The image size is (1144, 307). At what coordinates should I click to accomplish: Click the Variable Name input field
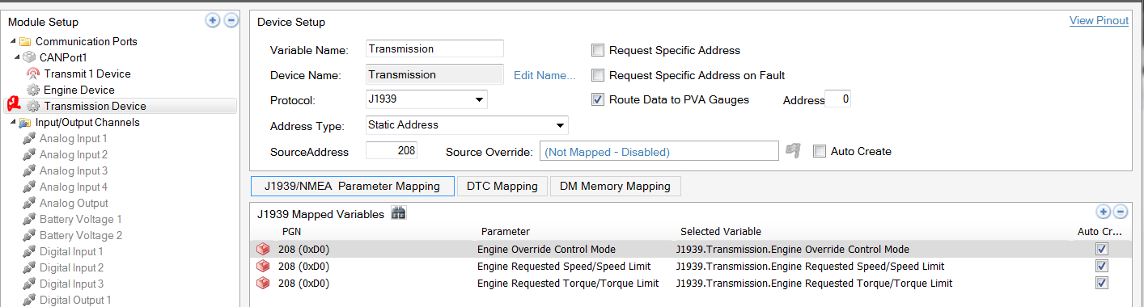coord(434,48)
